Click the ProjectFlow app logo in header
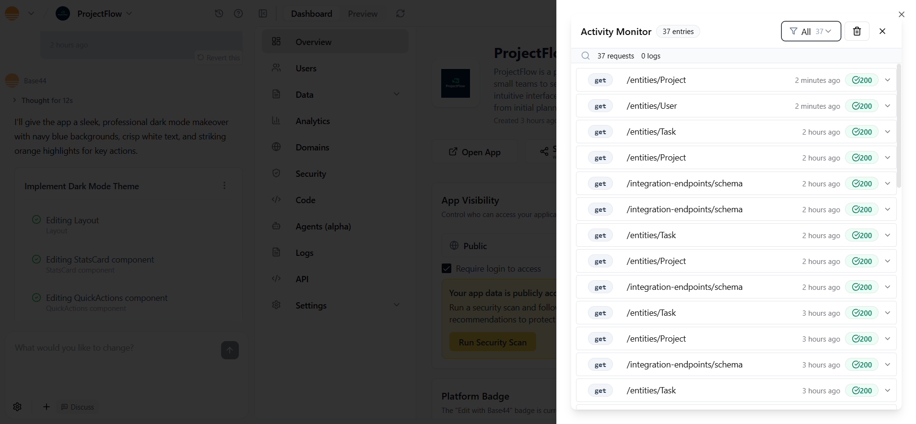This screenshot has height=424, width=916. click(x=63, y=13)
